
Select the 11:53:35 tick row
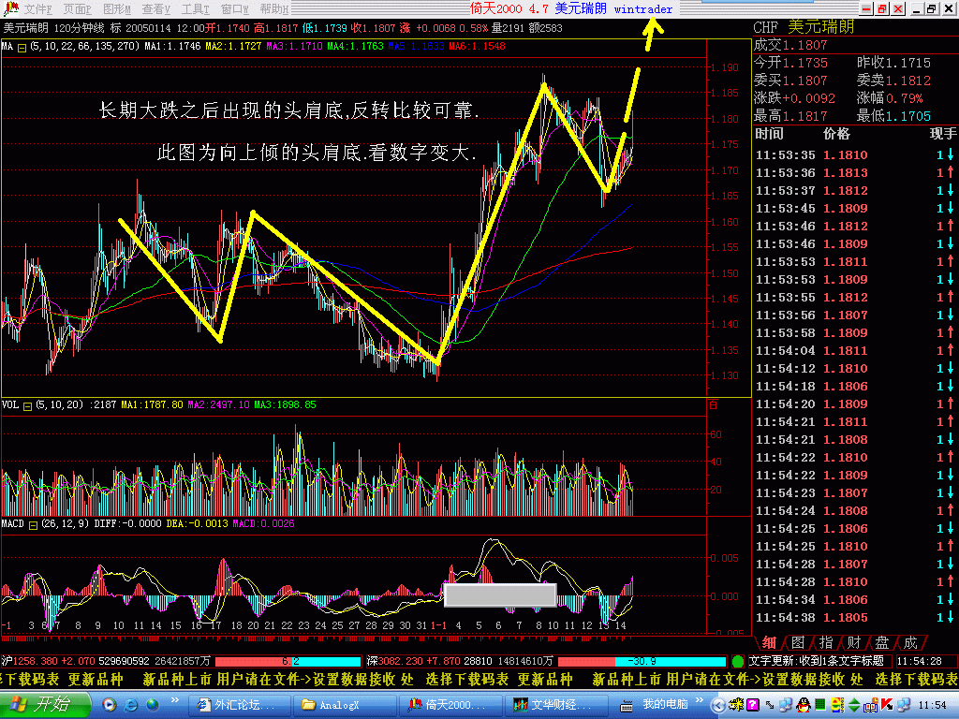coord(855,154)
